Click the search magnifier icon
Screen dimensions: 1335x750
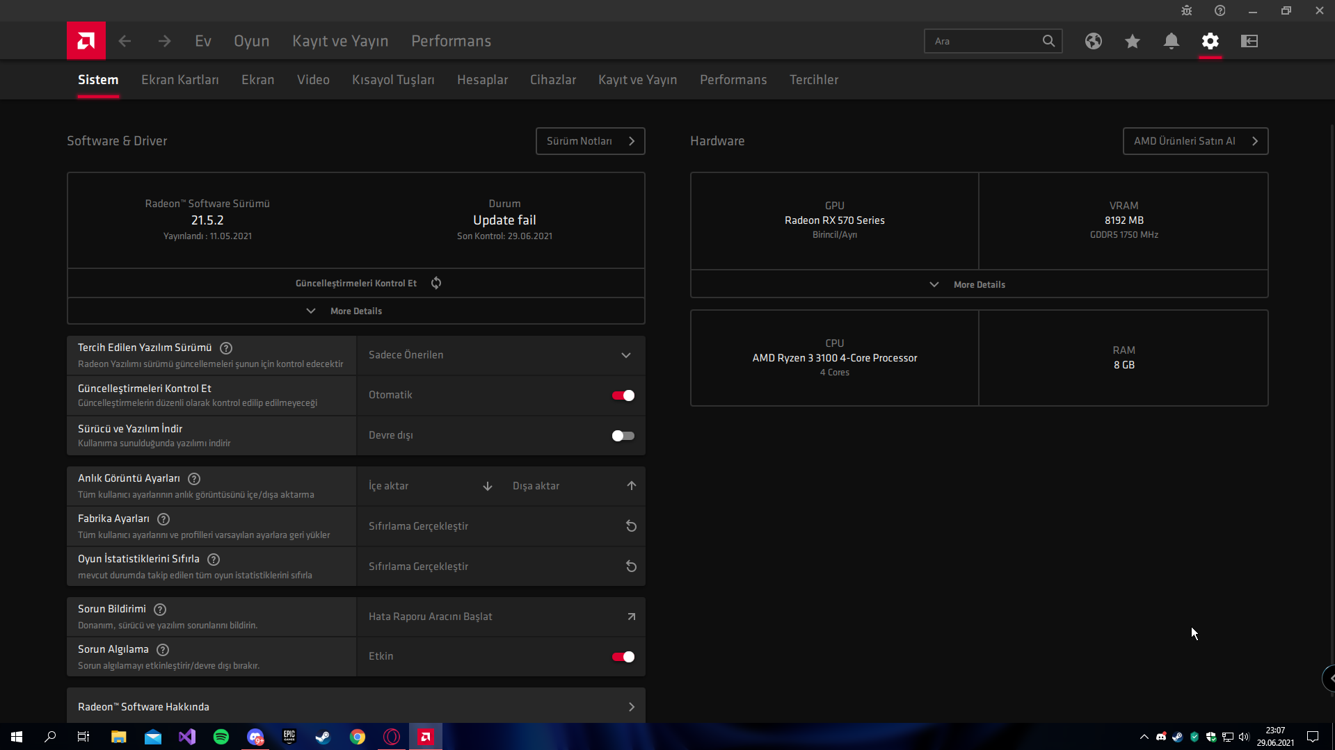point(1048,41)
